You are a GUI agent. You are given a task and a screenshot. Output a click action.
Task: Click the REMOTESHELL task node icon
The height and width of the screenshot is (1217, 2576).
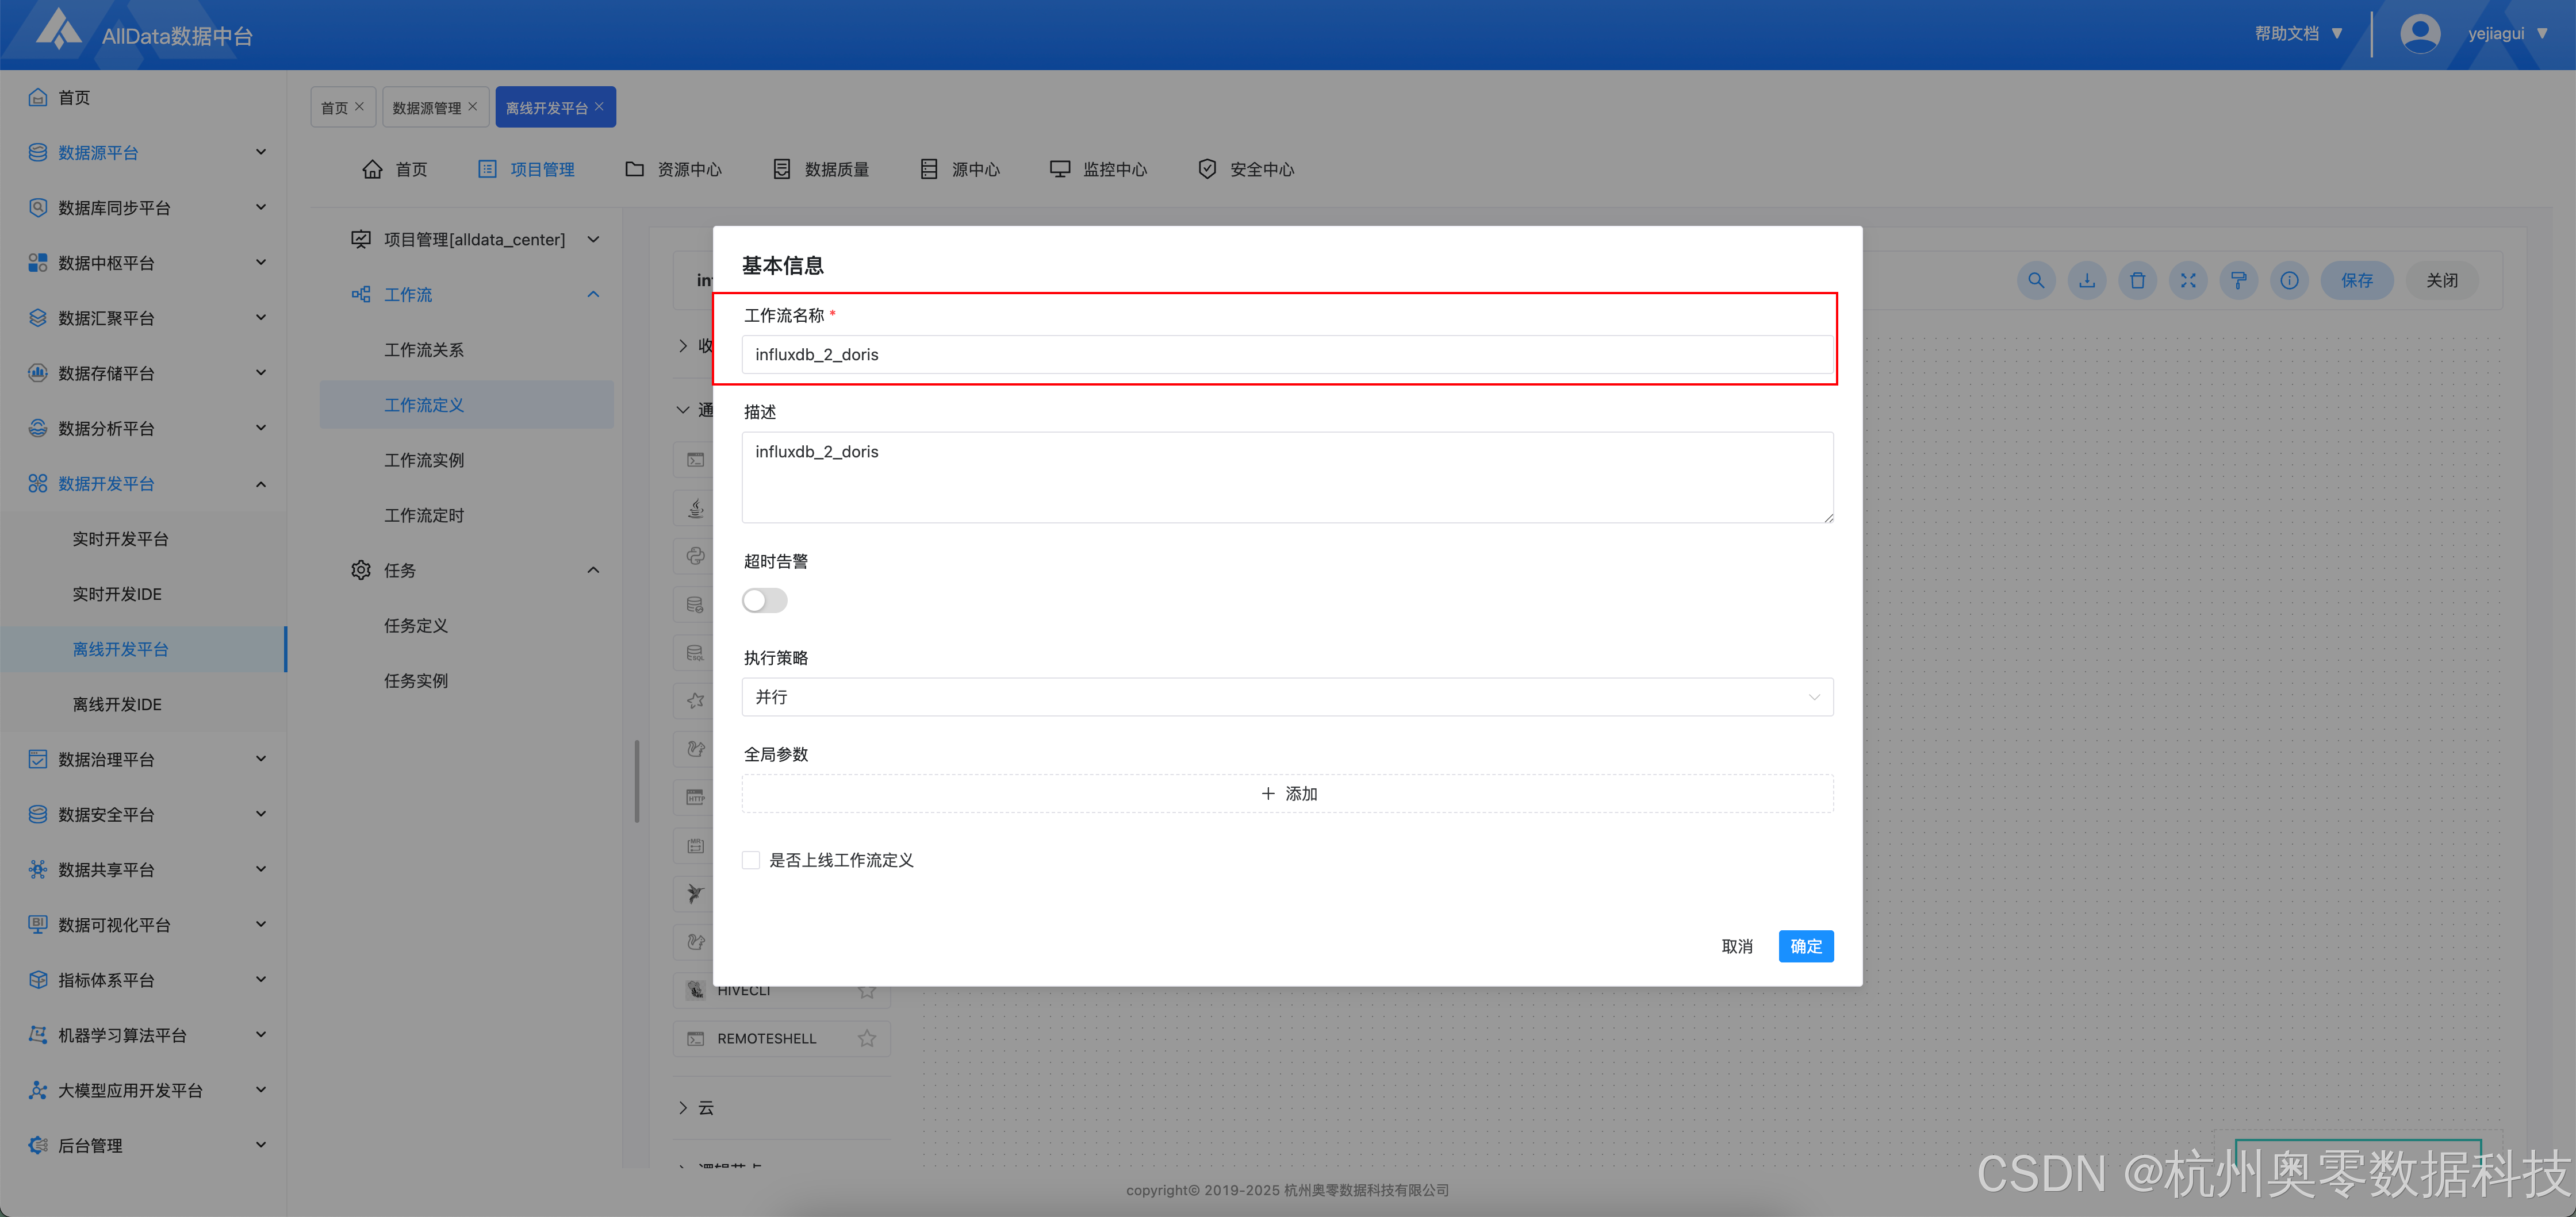(x=695, y=1038)
